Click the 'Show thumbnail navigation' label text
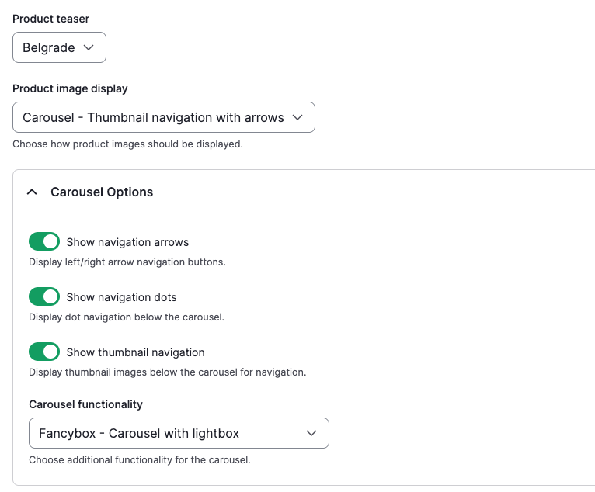Image resolution: width=595 pixels, height=492 pixels. pyautogui.click(x=135, y=352)
